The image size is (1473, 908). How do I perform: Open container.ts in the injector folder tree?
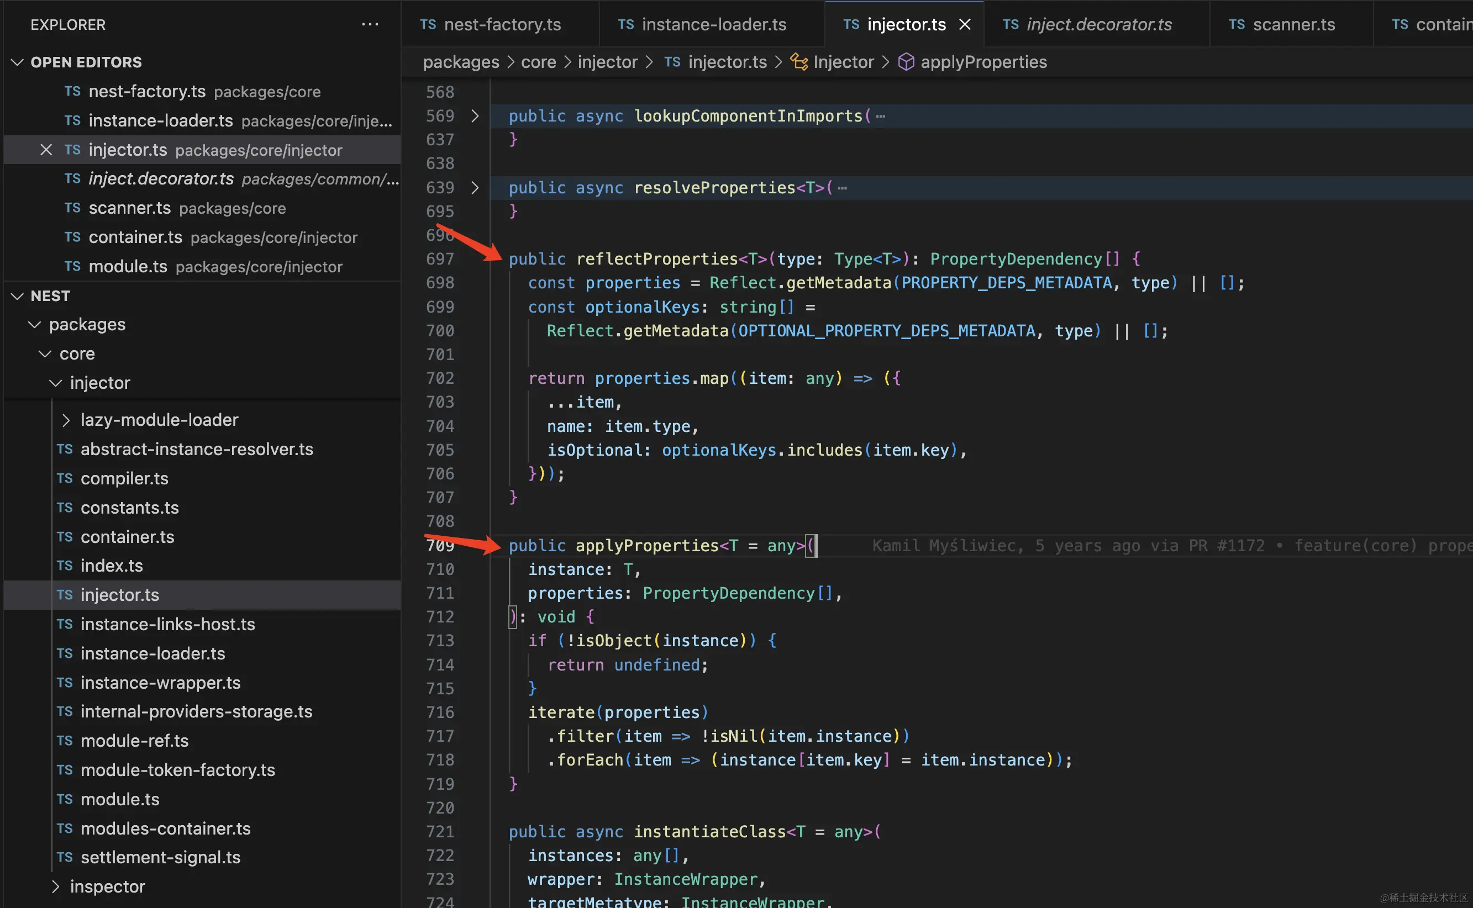(202, 537)
